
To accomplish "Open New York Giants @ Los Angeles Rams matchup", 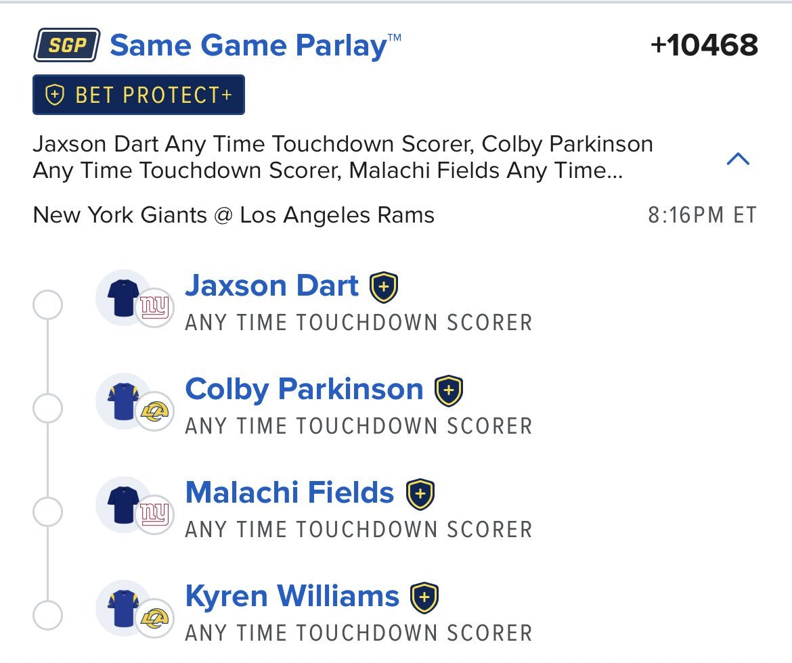I will coord(234,215).
